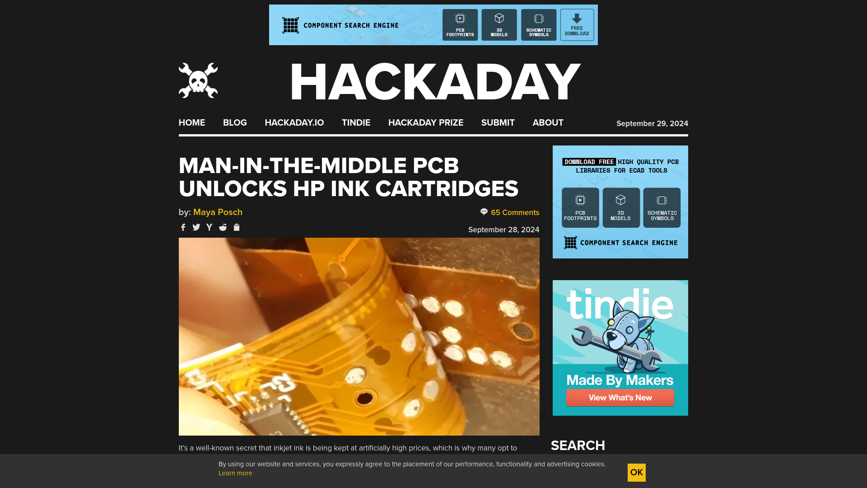Click the OK button on cookie consent
This screenshot has height=488, width=867.
coord(637,472)
